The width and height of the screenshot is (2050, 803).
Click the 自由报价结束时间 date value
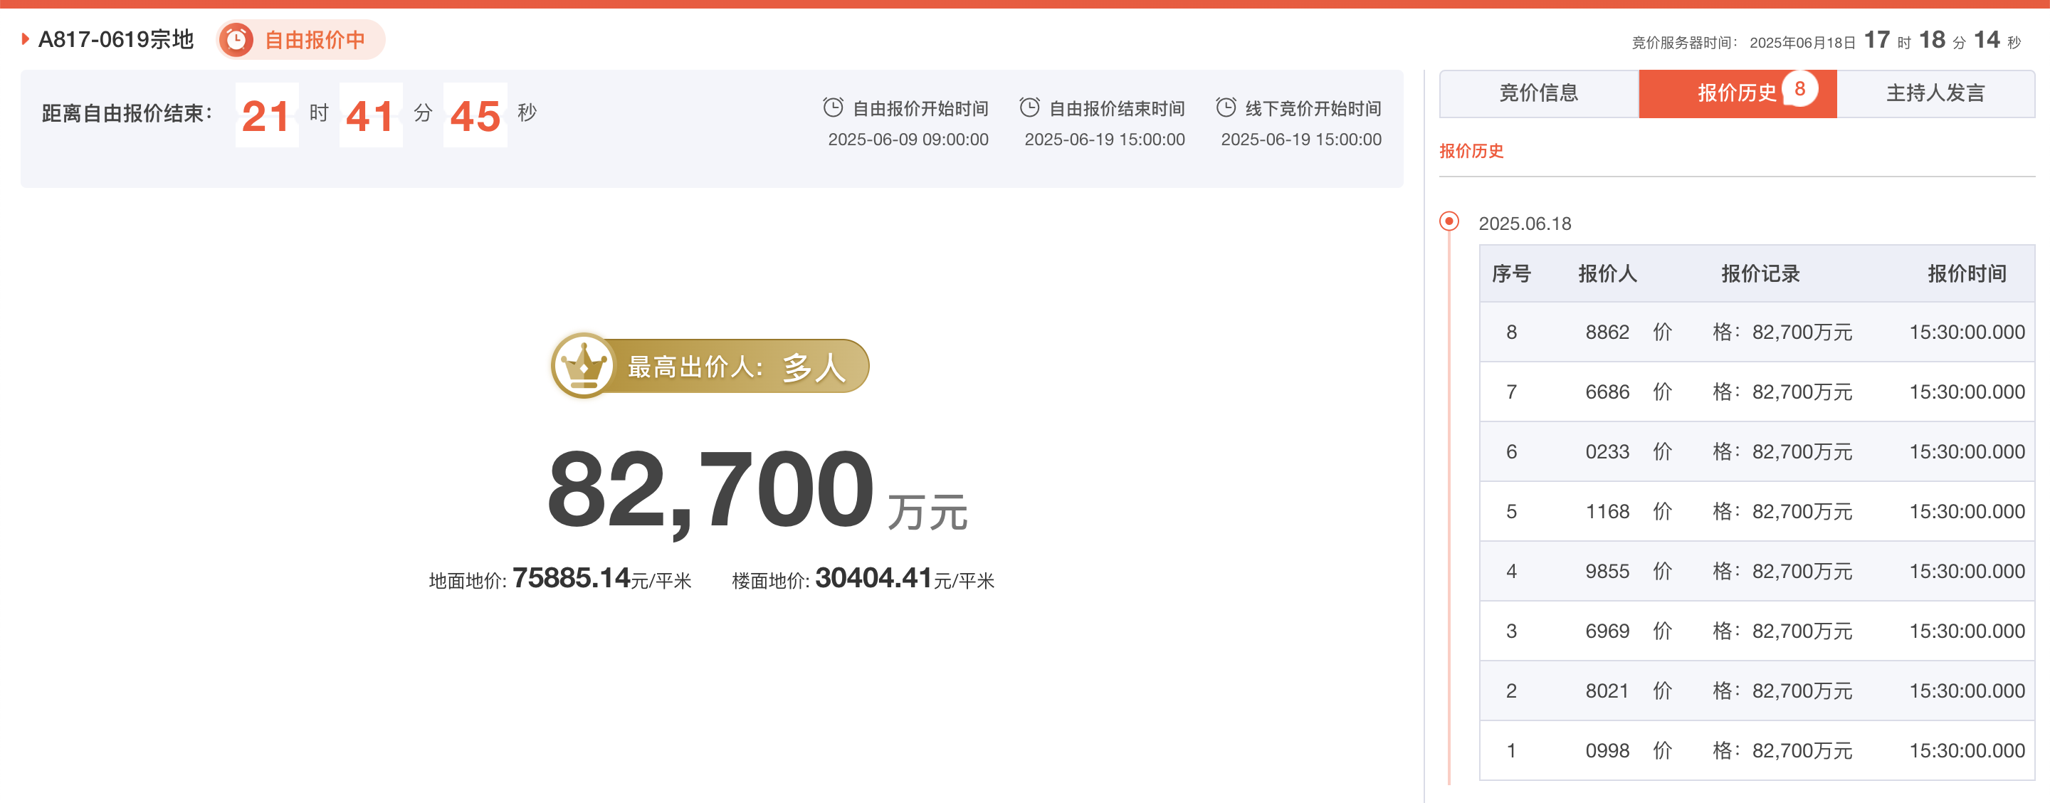pyautogui.click(x=1105, y=140)
